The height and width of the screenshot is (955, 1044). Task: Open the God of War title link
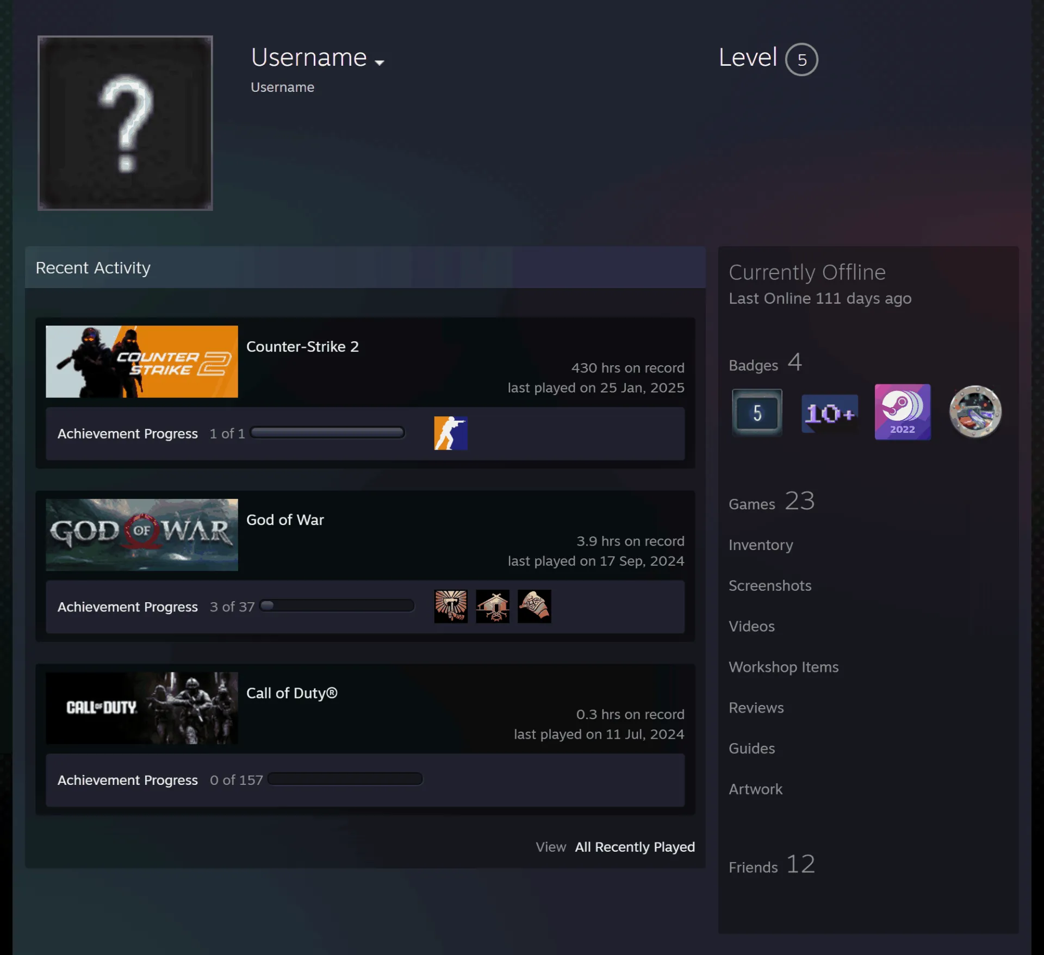coord(285,520)
